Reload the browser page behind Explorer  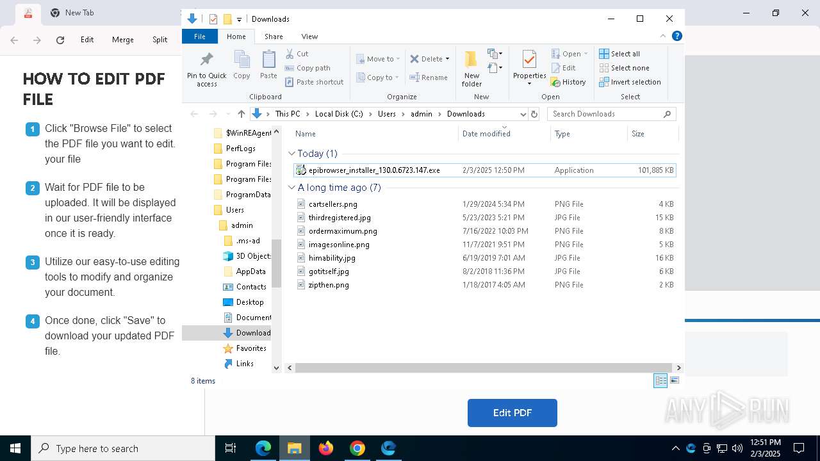click(60, 40)
